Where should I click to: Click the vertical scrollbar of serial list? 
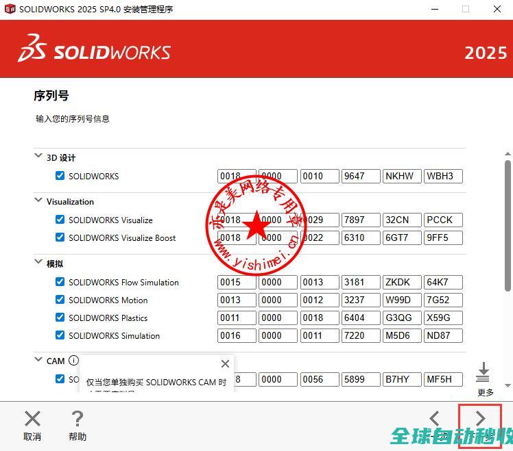click(x=508, y=226)
